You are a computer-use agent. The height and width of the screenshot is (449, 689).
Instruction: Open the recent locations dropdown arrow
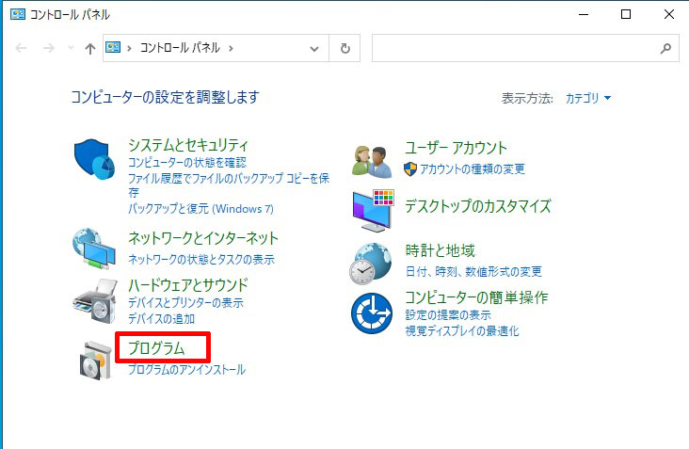tap(70, 48)
